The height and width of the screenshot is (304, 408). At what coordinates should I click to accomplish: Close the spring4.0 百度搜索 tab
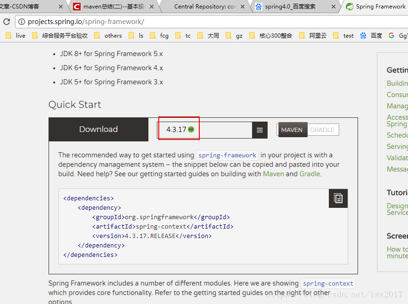(x=333, y=7)
